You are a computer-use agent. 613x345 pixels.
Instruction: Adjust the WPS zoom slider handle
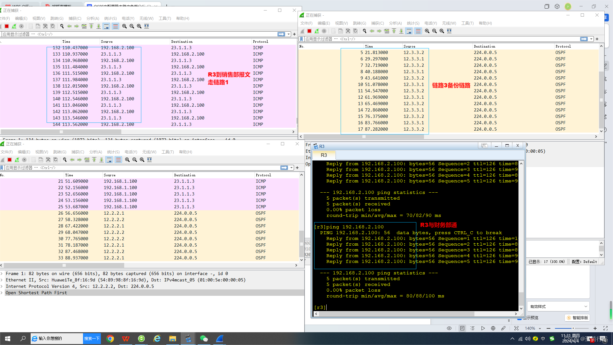(573, 328)
